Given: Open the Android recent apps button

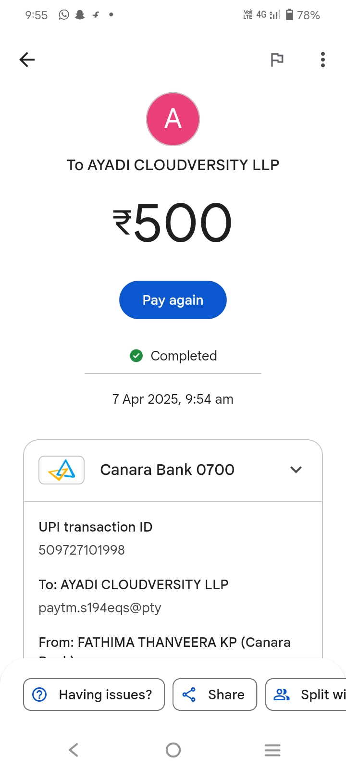Looking at the screenshot, I should (x=272, y=750).
